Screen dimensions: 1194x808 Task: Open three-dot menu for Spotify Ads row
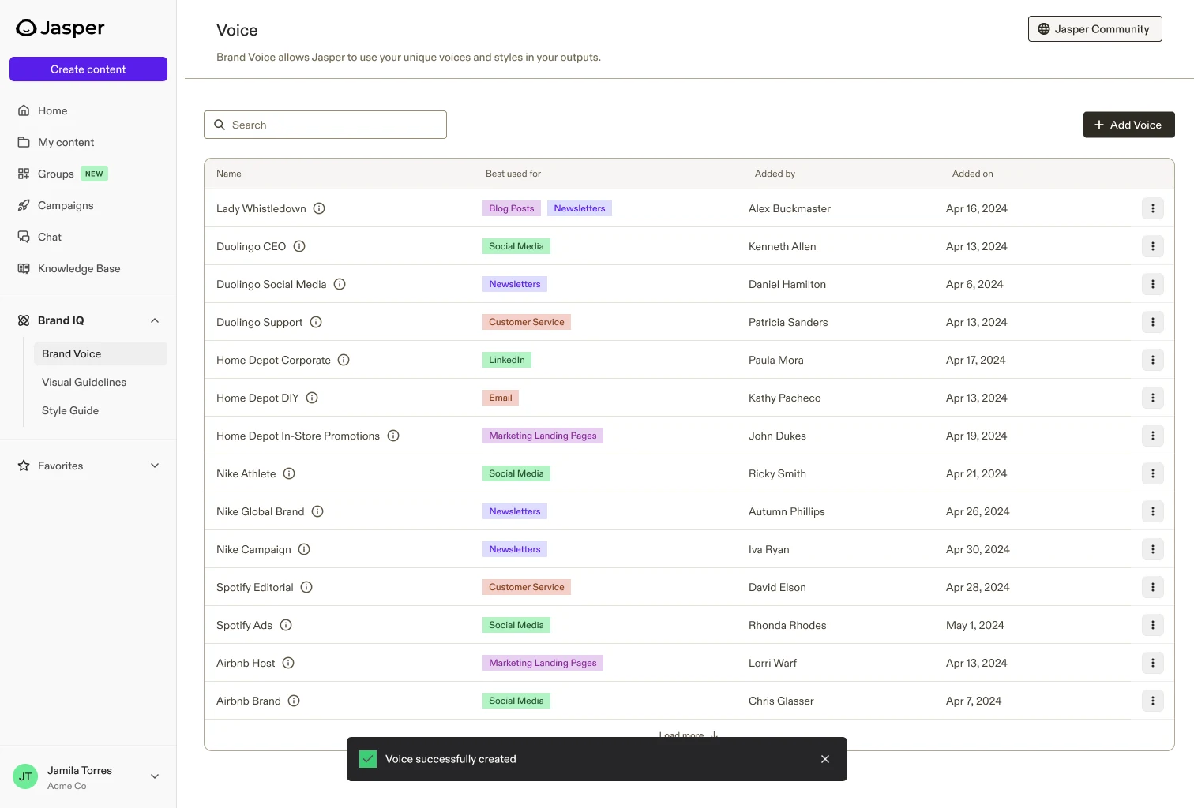(1153, 625)
